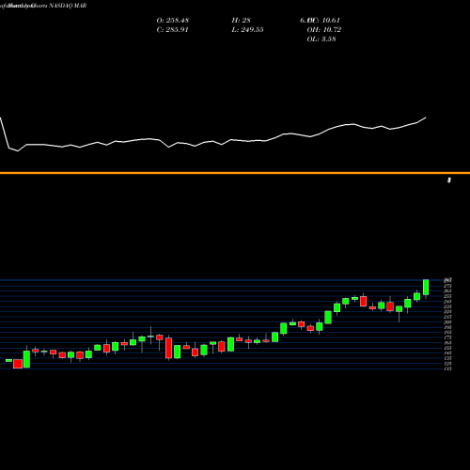
Task: Click the close price value 285.91
Action: click(x=177, y=30)
